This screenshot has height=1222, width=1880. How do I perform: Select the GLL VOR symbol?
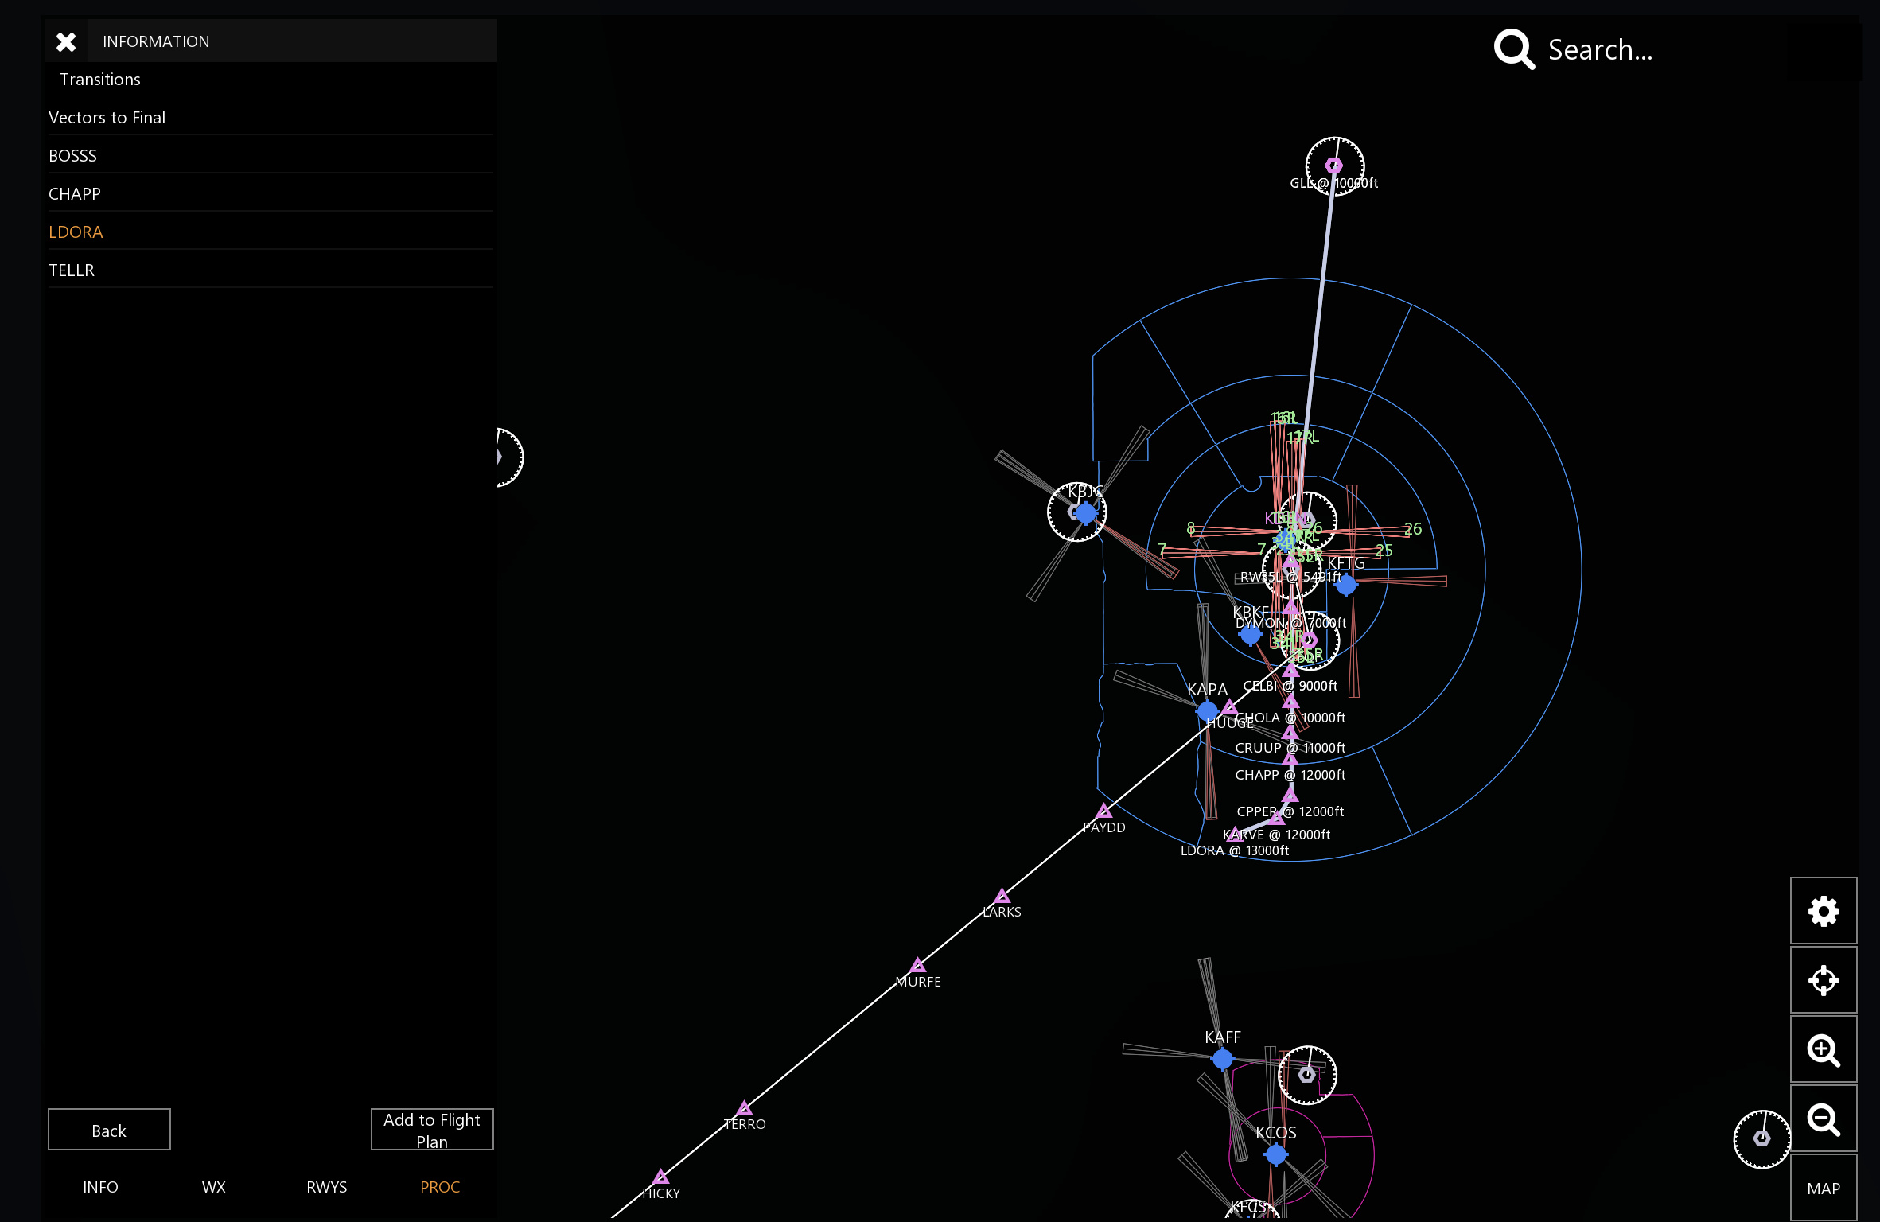click(1334, 165)
